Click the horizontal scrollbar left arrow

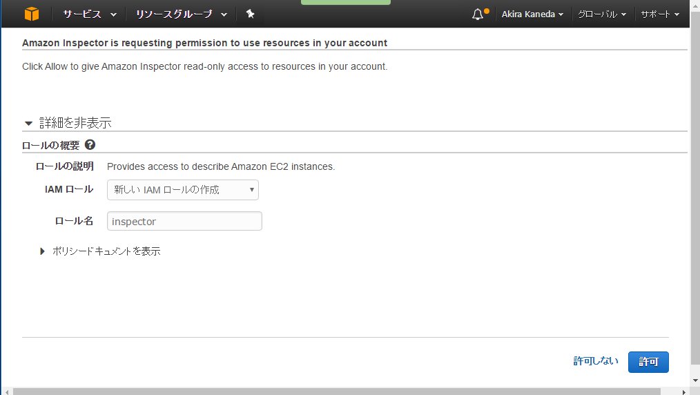[5, 391]
